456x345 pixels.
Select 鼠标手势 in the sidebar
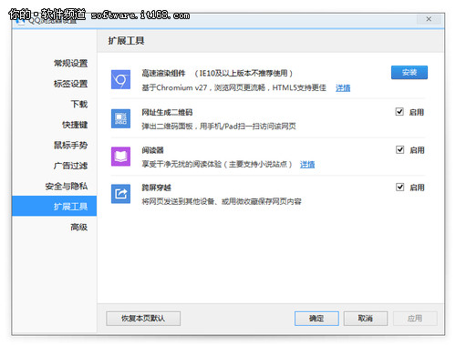70,145
